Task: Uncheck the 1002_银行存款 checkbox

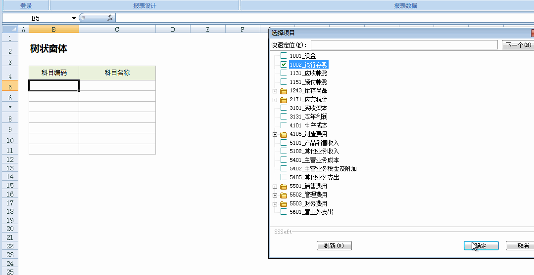Action: click(284, 65)
